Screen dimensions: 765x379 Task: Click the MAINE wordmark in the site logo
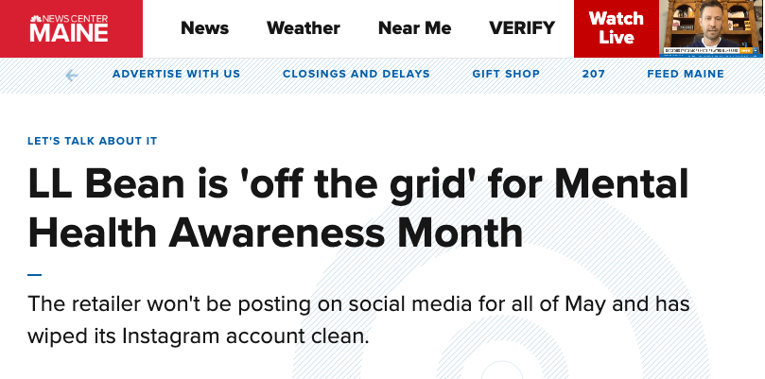coord(69,33)
